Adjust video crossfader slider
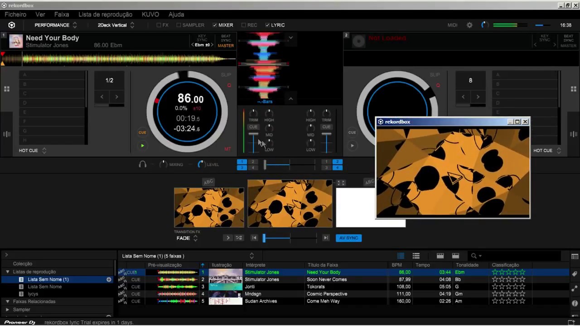580x326 pixels. click(x=264, y=238)
